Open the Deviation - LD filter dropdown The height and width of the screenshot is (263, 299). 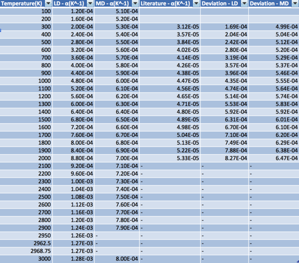click(244, 4)
